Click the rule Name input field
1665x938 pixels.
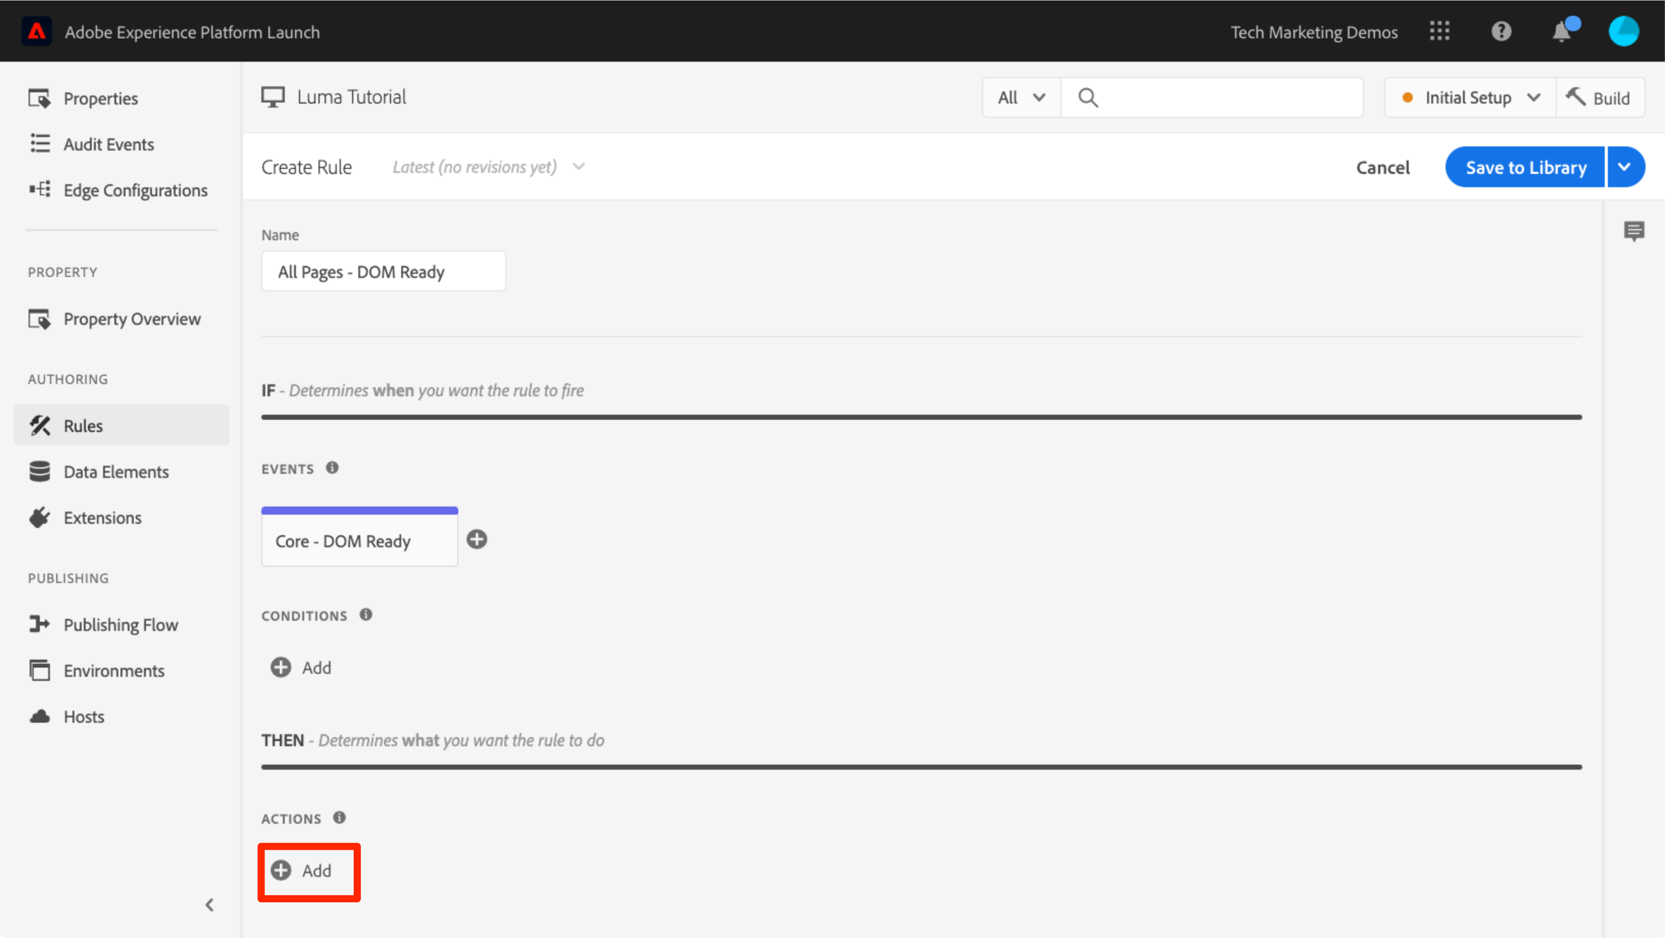click(383, 271)
